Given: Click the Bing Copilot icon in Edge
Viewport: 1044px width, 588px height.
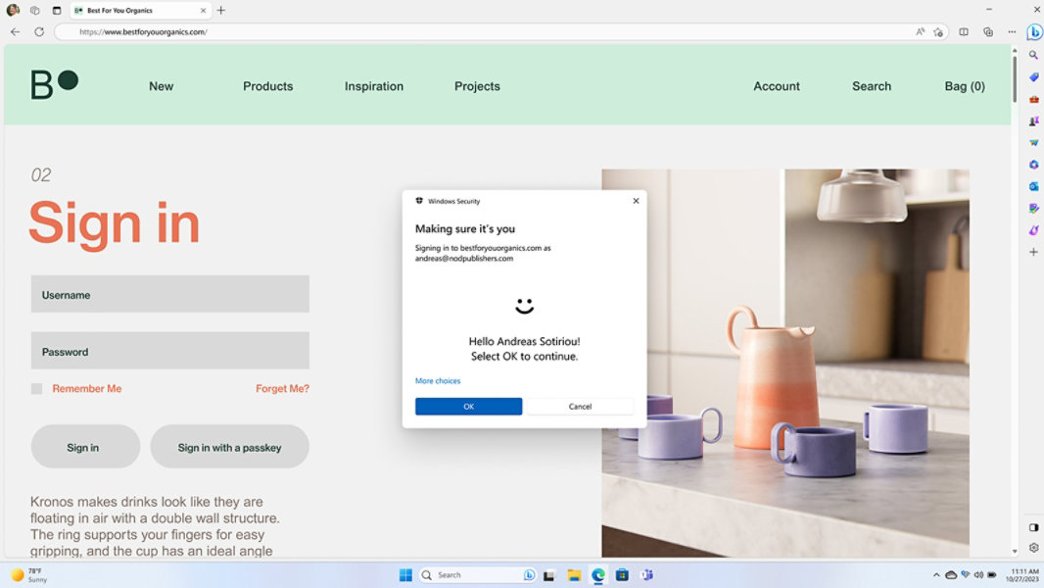Looking at the screenshot, I should 1033,31.
